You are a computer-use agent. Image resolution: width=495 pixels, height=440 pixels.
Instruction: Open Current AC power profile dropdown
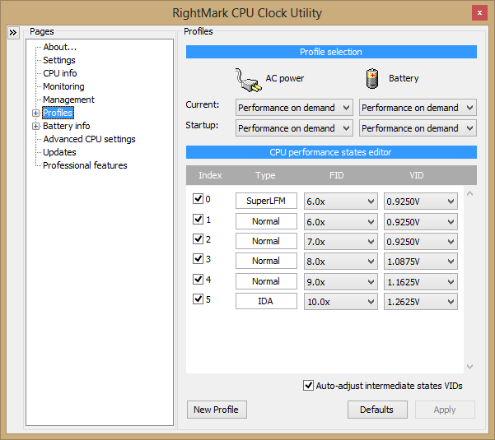(294, 108)
